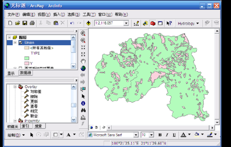
Task: Click the Full Extent globe icon
Action: [x=83, y=68]
